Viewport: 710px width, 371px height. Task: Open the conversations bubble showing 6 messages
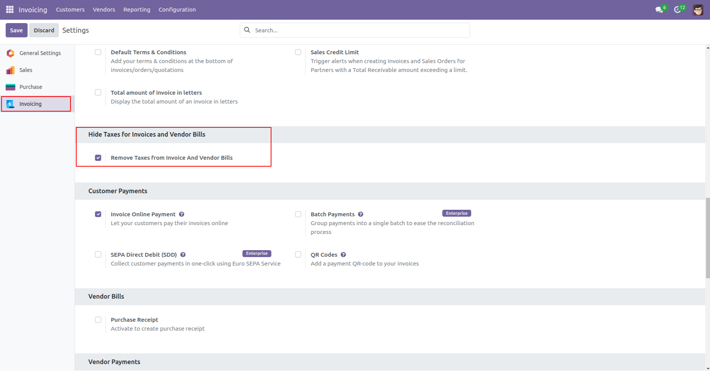(x=659, y=9)
